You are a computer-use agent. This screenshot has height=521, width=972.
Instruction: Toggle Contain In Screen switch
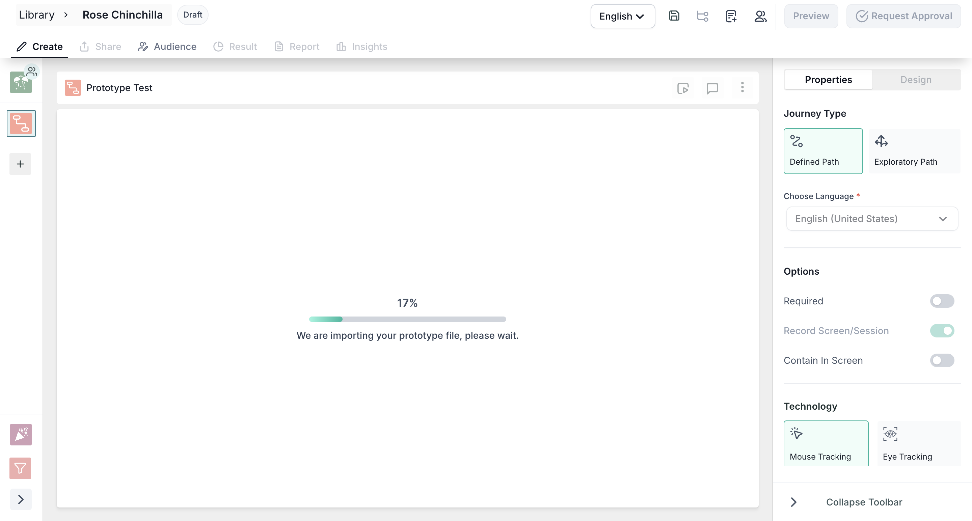pos(942,360)
